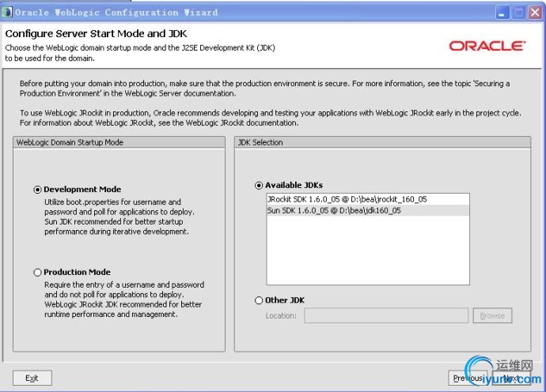546x392 pixels.
Task: Close the Configuration Wizard window
Action: (x=535, y=13)
